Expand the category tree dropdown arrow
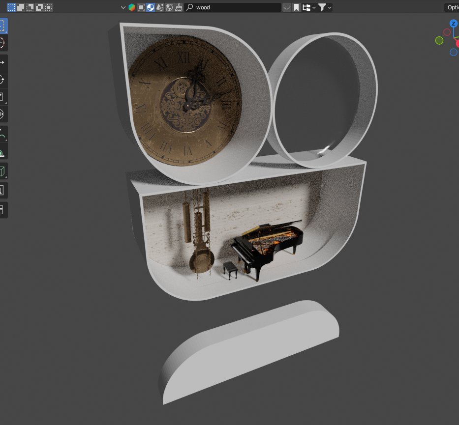Screen dimensions: 459x425 [x=314, y=7]
